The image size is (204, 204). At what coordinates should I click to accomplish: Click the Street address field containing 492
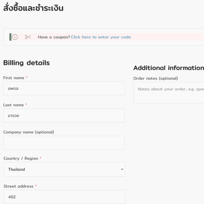(64, 197)
